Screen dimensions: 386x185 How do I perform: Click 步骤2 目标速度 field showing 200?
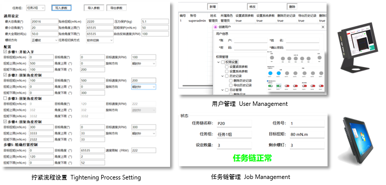click(143, 81)
